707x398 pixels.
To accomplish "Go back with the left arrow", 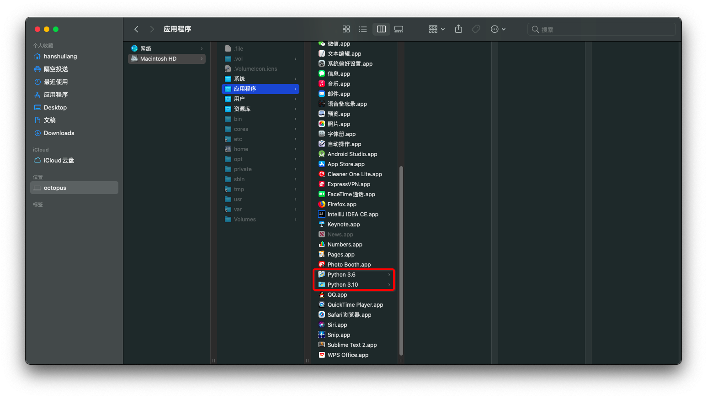I will (x=136, y=29).
